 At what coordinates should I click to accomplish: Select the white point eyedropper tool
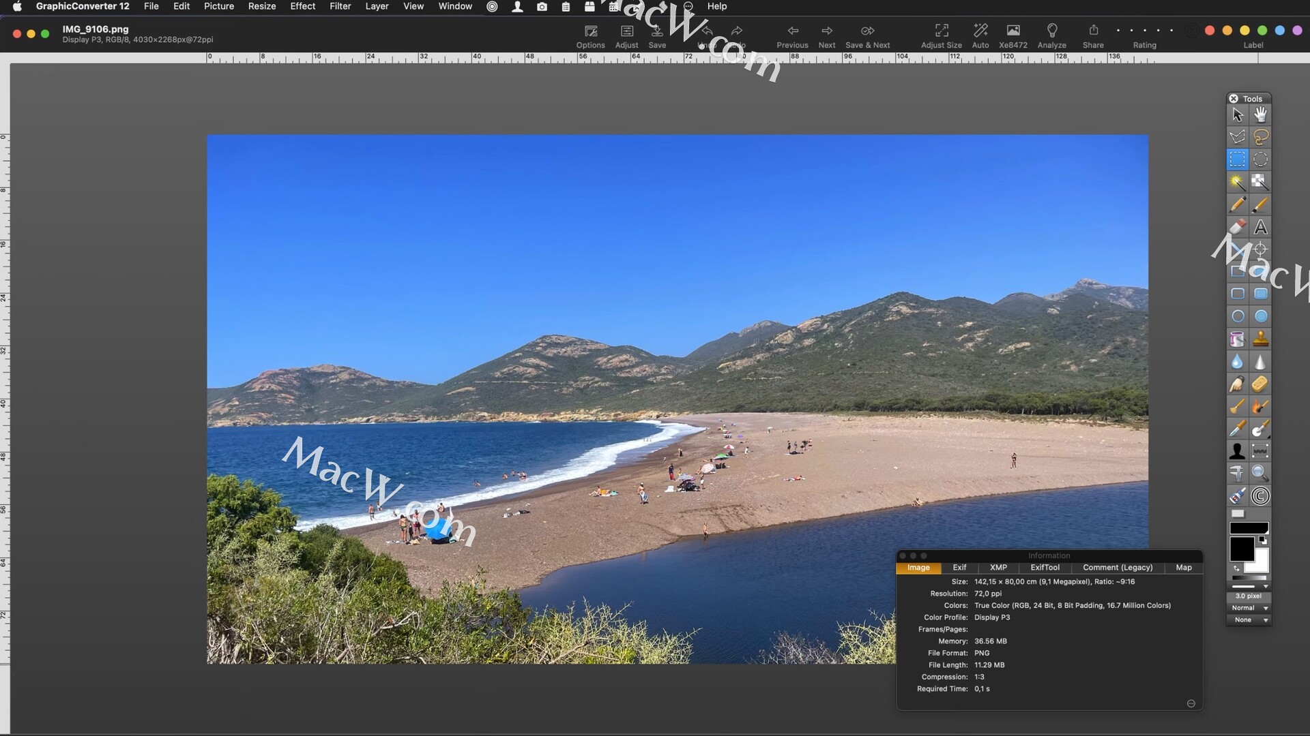point(1260,429)
